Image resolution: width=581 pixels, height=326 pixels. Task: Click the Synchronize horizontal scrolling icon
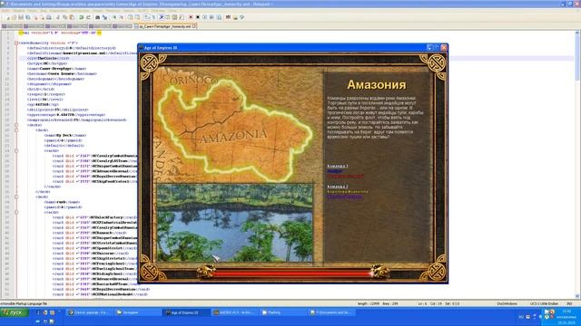point(137,17)
